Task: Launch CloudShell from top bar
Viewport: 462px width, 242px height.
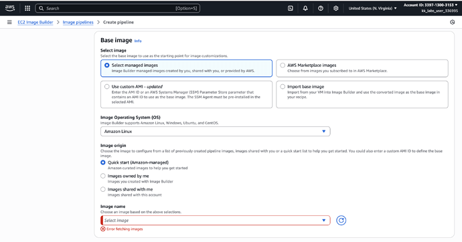Action: (x=290, y=8)
